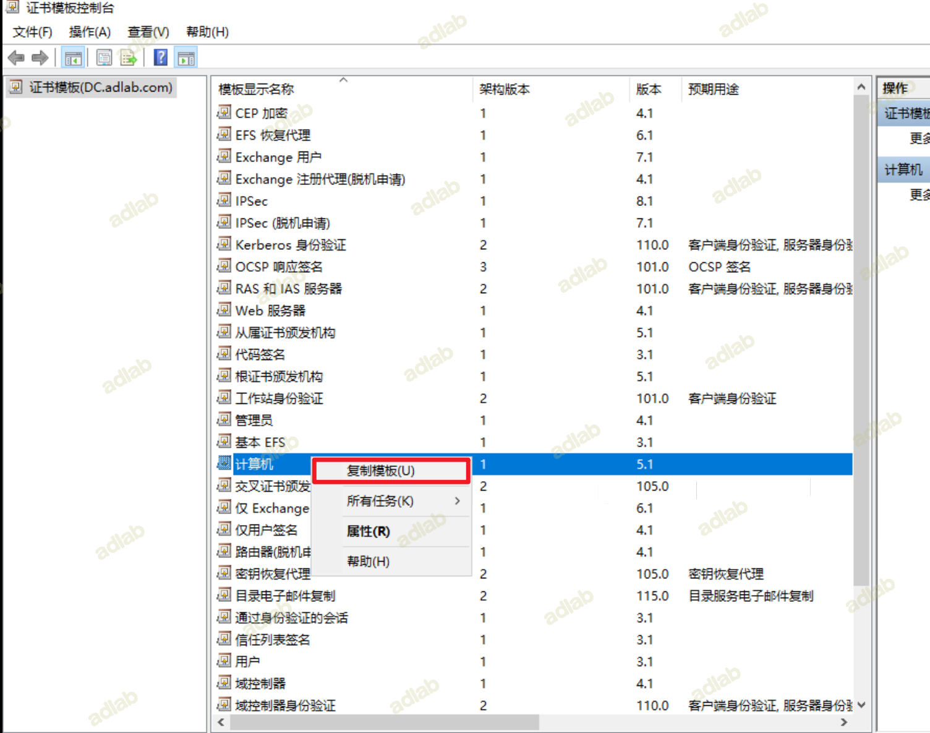Screen dimensions: 930x733
Task: Select the 域控制器 template row
Action: [534, 684]
